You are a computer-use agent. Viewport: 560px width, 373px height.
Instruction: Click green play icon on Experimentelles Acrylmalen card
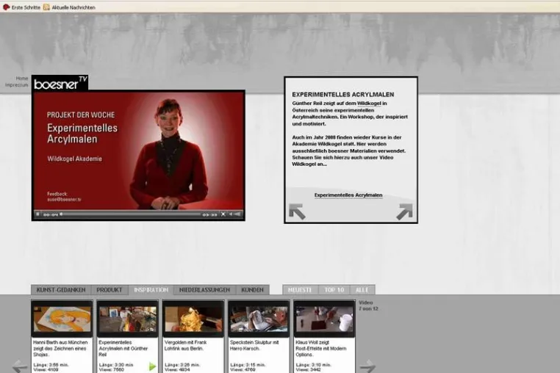click(153, 366)
